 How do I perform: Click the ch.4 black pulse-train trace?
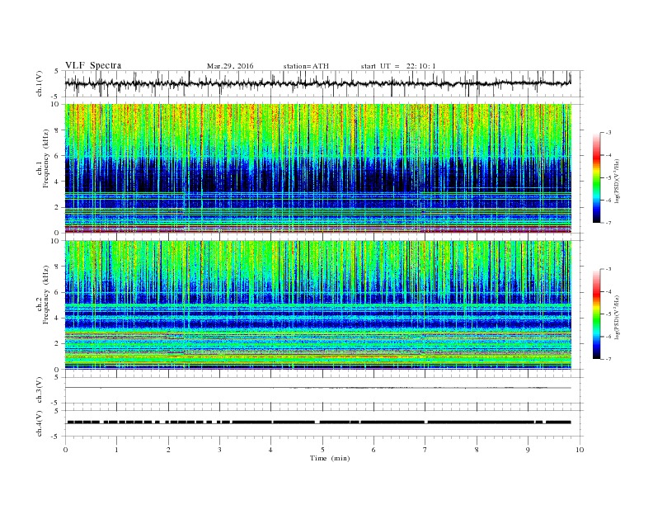pyautogui.click(x=318, y=422)
